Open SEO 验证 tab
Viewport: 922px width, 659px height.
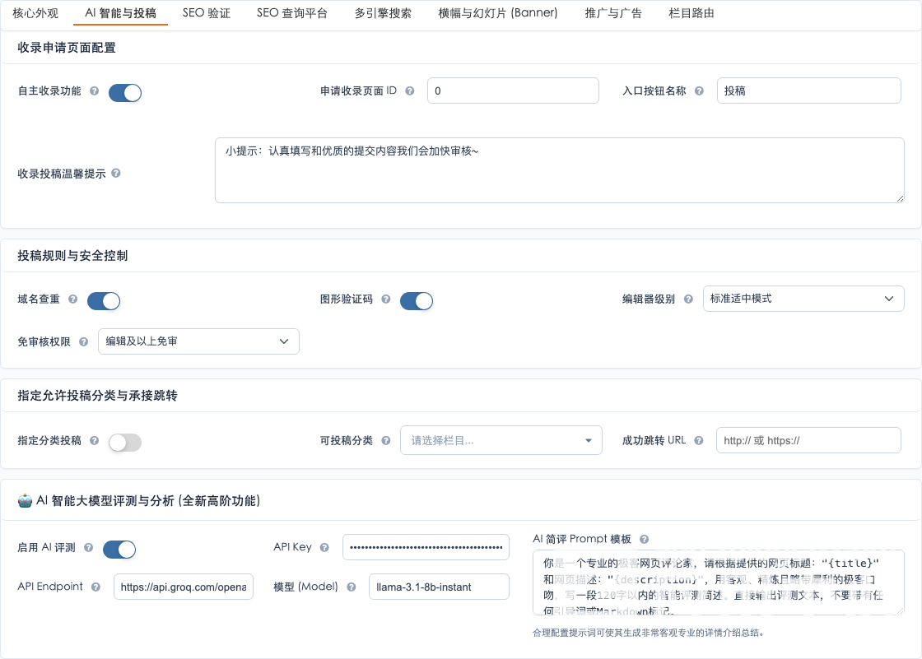[x=207, y=13]
